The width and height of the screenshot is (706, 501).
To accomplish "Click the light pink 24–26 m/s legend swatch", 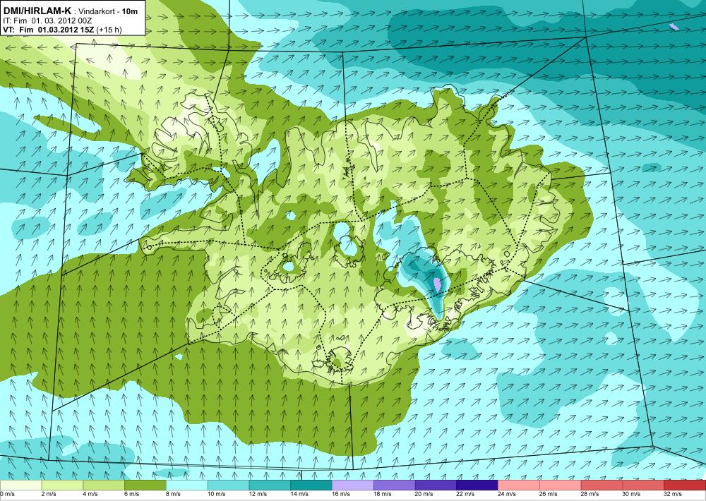I will coord(519,485).
